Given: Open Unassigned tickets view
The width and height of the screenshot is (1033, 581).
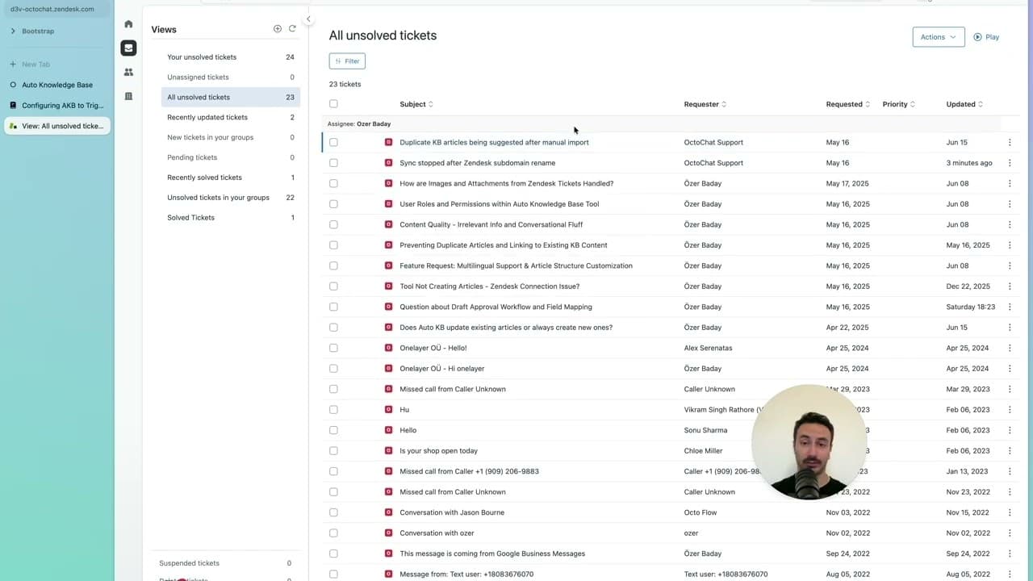Looking at the screenshot, I should tap(230, 77).
